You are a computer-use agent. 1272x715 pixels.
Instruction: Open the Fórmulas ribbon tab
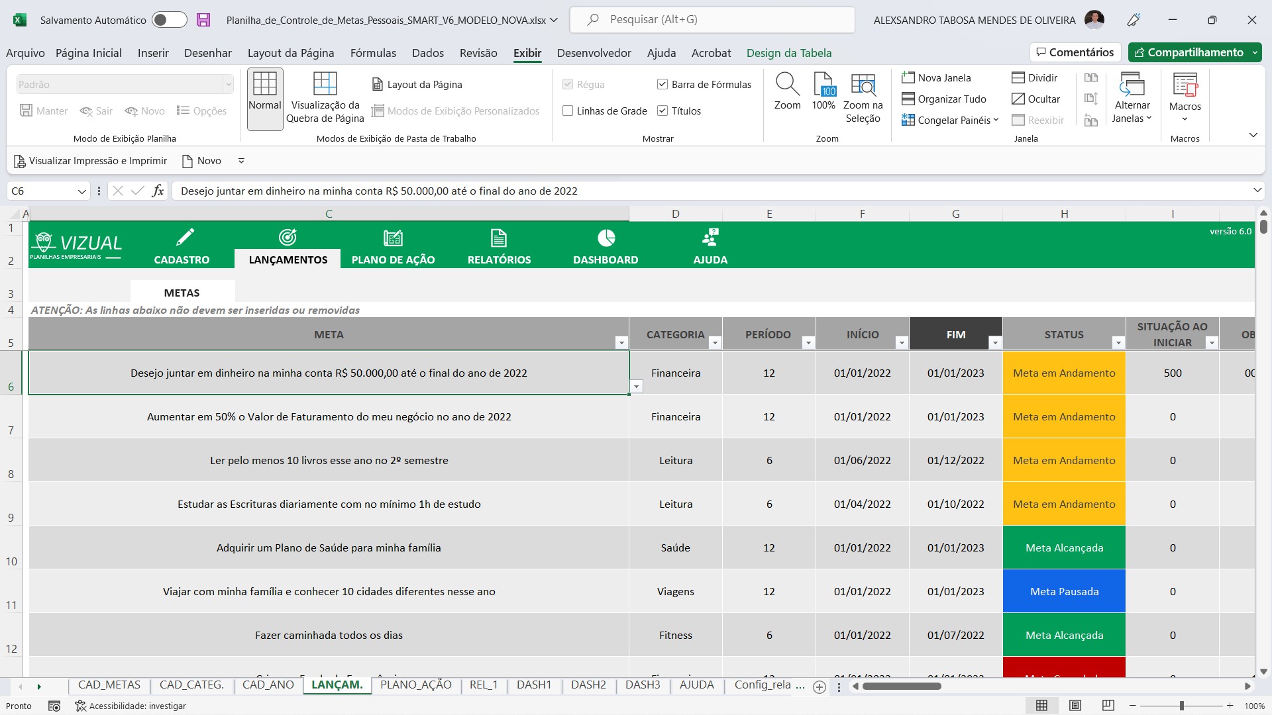click(373, 53)
